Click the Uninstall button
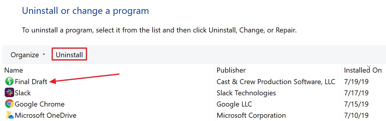The width and height of the screenshot is (386, 121). (x=69, y=55)
